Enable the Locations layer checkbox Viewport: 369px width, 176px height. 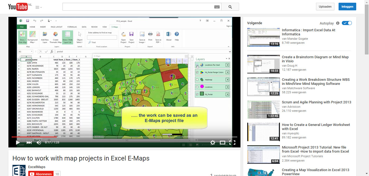(197, 87)
